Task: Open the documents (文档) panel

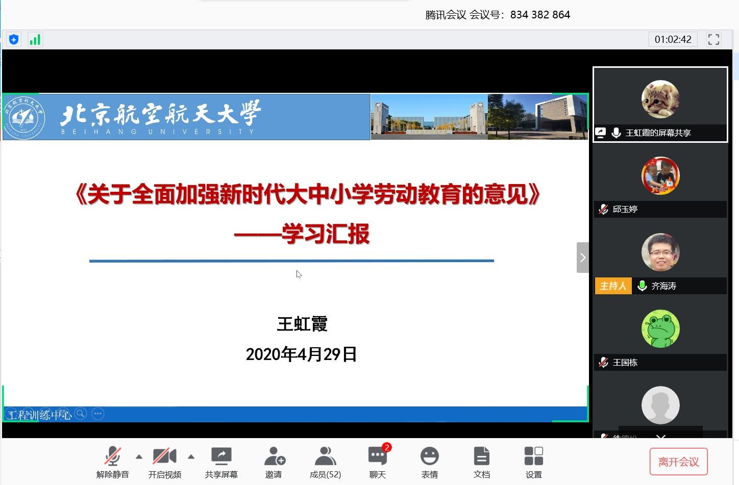Action: [x=481, y=462]
